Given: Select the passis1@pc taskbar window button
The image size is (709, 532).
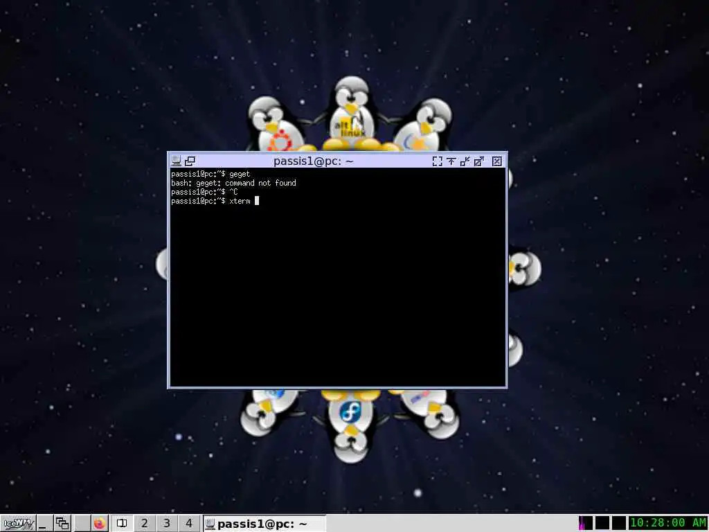Looking at the screenshot, I should [x=264, y=524].
